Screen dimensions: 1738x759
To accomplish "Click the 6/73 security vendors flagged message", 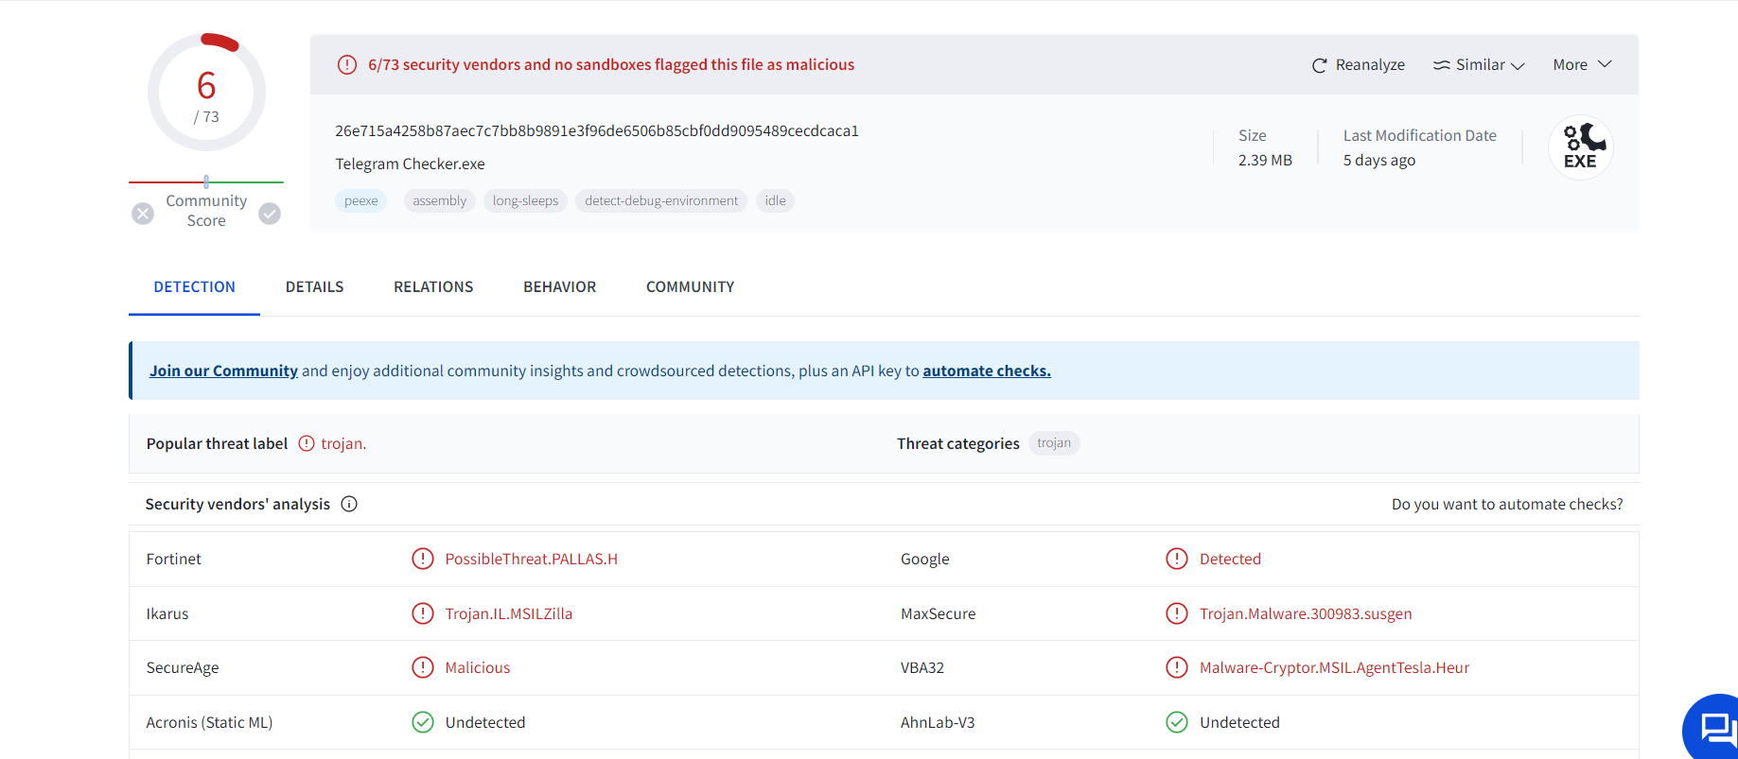I will (x=611, y=64).
